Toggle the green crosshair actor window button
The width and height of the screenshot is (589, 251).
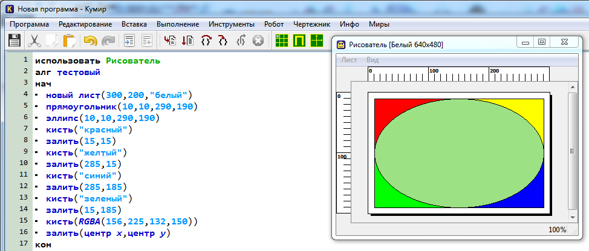click(317, 41)
